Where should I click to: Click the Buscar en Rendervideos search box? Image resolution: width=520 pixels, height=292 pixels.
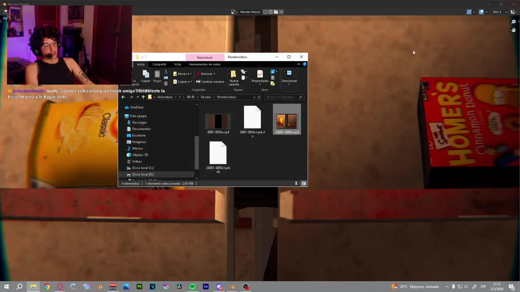coord(284,97)
